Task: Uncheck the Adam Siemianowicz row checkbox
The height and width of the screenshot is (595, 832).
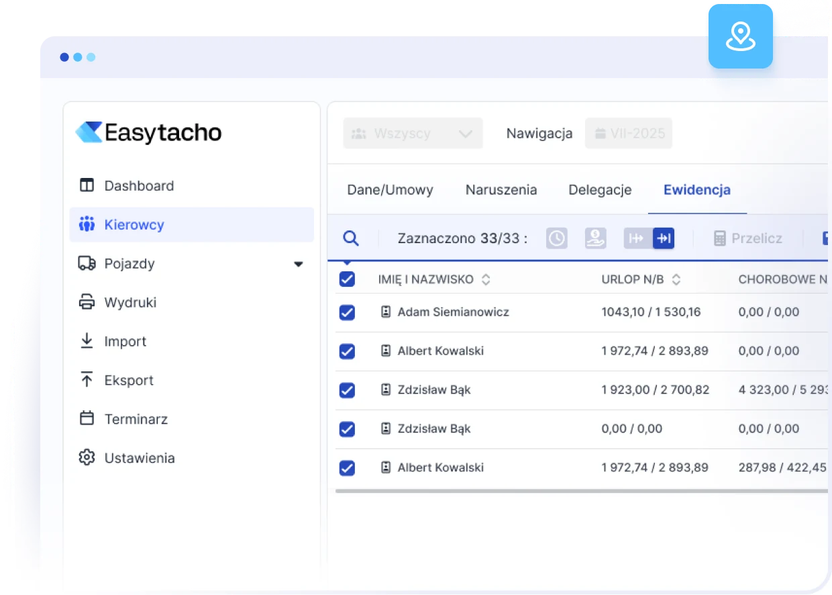Action: (347, 312)
